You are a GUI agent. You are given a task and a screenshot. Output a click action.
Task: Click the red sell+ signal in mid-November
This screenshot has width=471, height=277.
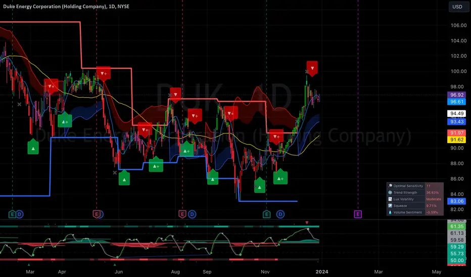pyautogui.click(x=276, y=136)
